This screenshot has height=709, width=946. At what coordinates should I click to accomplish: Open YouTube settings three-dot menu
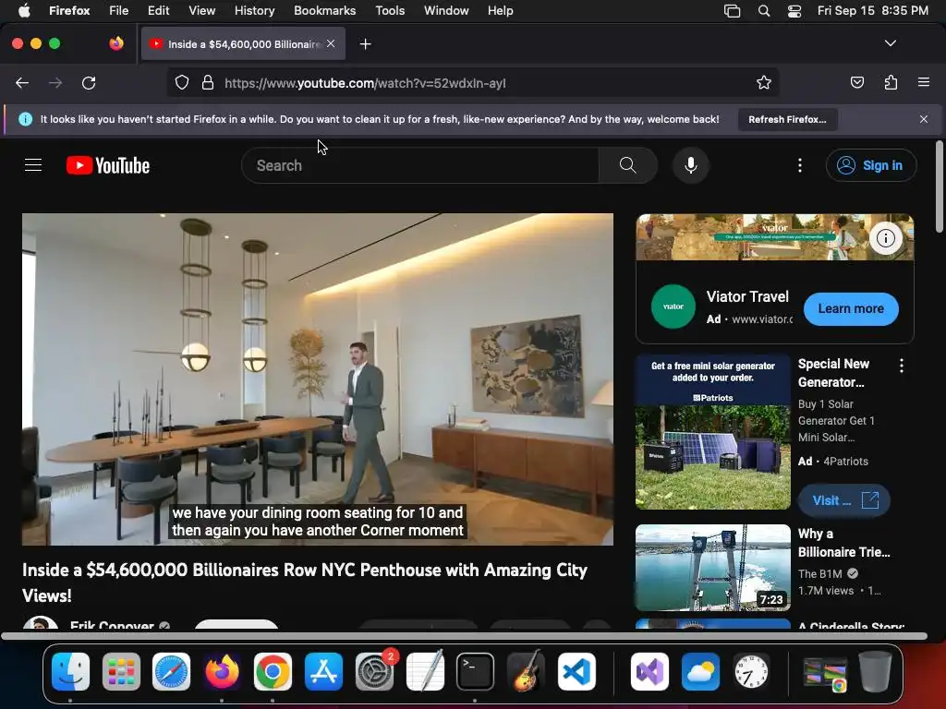800,165
